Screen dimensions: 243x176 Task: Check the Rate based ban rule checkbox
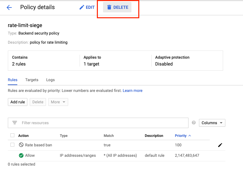click(x=12, y=145)
